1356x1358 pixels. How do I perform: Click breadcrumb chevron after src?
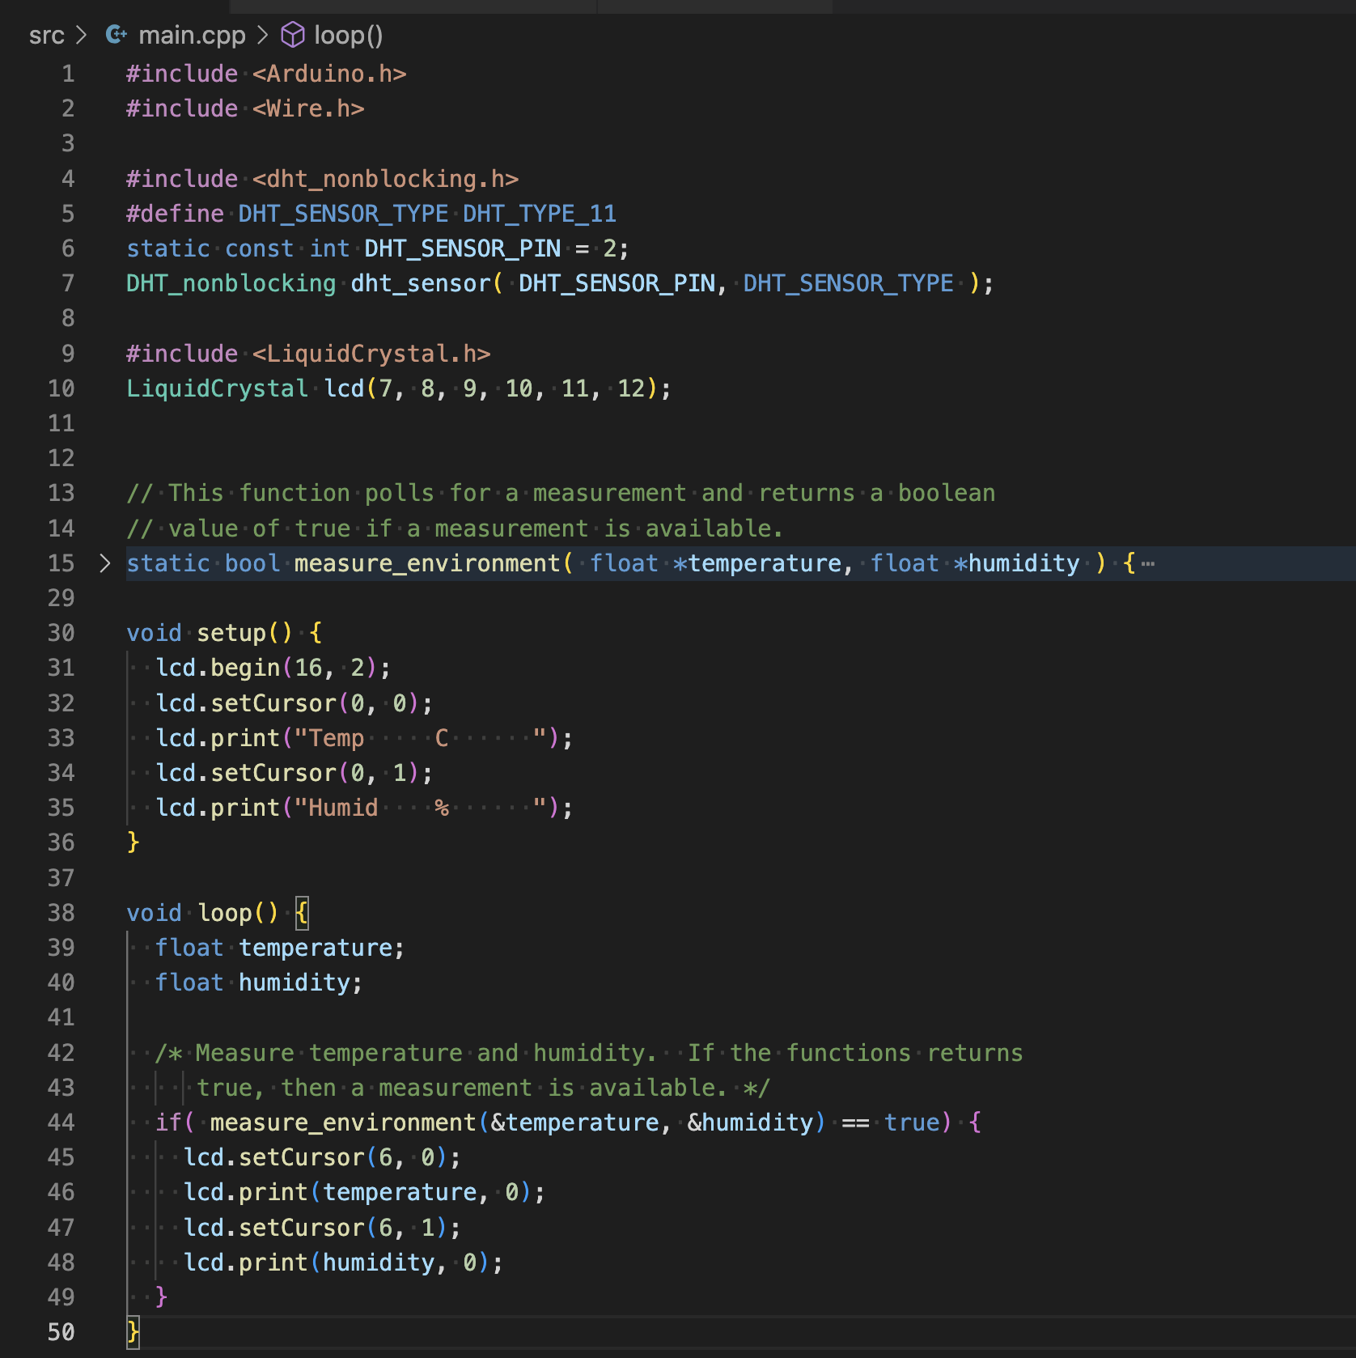pyautogui.click(x=81, y=36)
